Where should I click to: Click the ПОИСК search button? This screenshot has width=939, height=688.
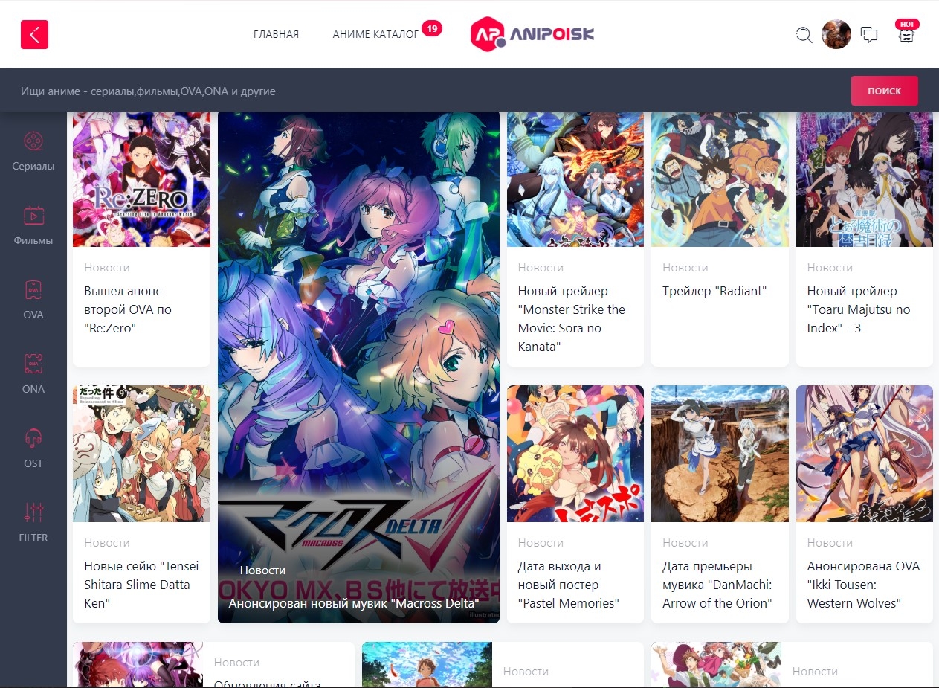pos(884,91)
